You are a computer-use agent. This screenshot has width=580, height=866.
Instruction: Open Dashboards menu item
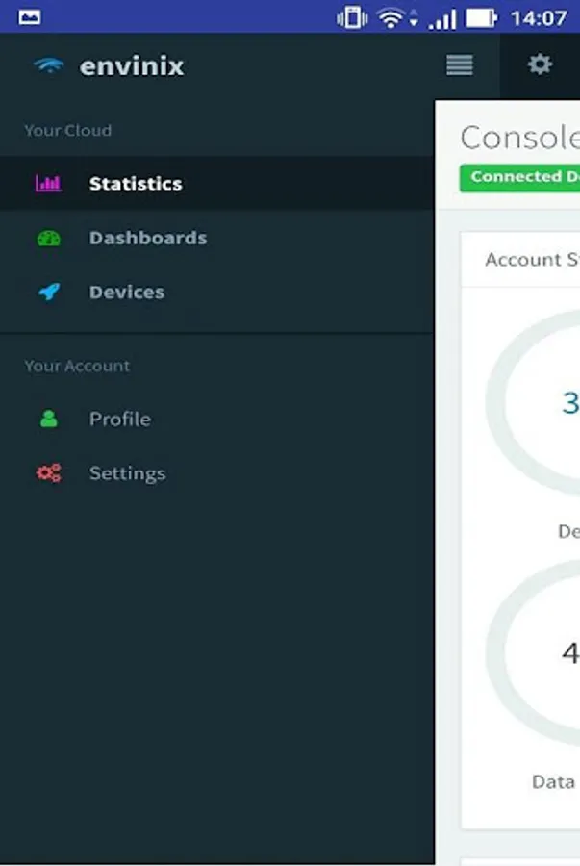(147, 239)
